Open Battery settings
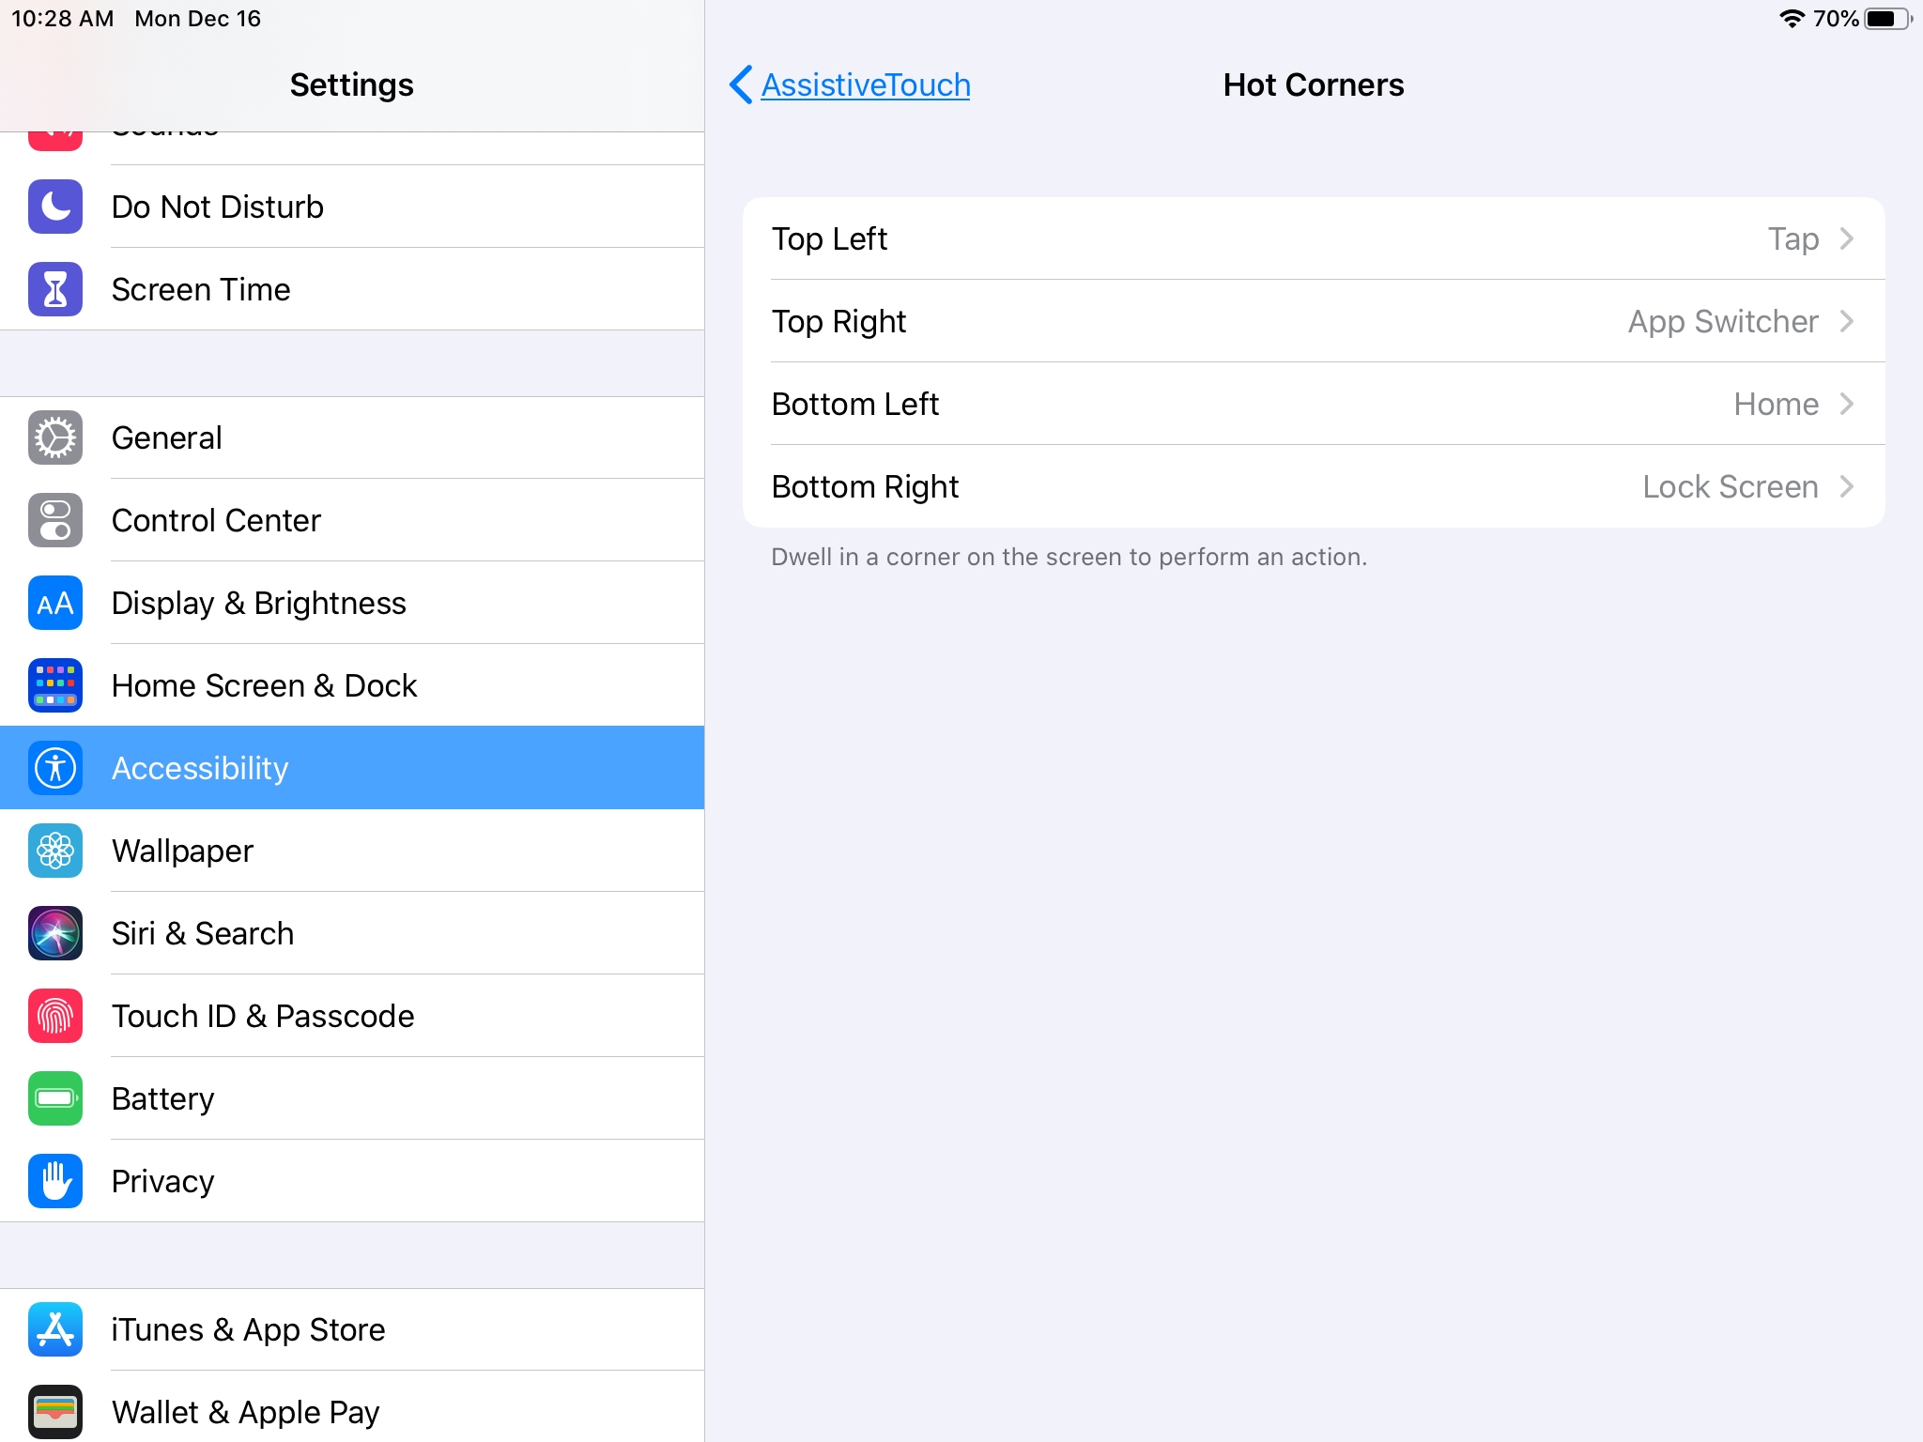1923x1442 pixels. tap(352, 1098)
